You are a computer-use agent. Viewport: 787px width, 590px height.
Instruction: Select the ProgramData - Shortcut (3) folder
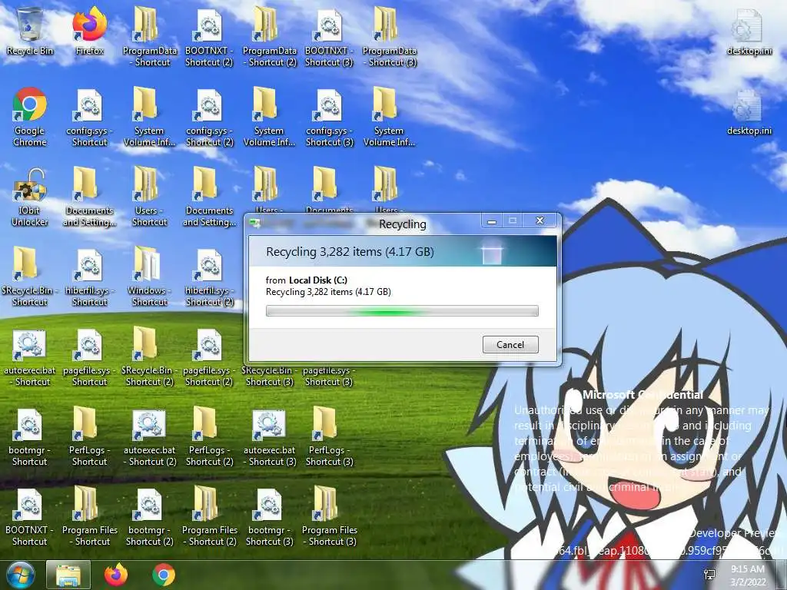pyautogui.click(x=390, y=38)
